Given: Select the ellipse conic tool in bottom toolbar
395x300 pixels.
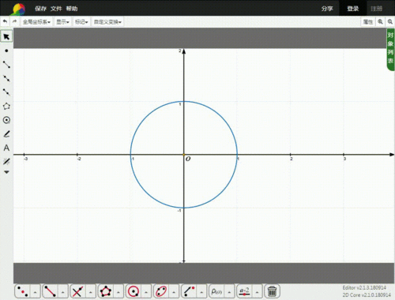Looking at the screenshot, I should (161, 291).
